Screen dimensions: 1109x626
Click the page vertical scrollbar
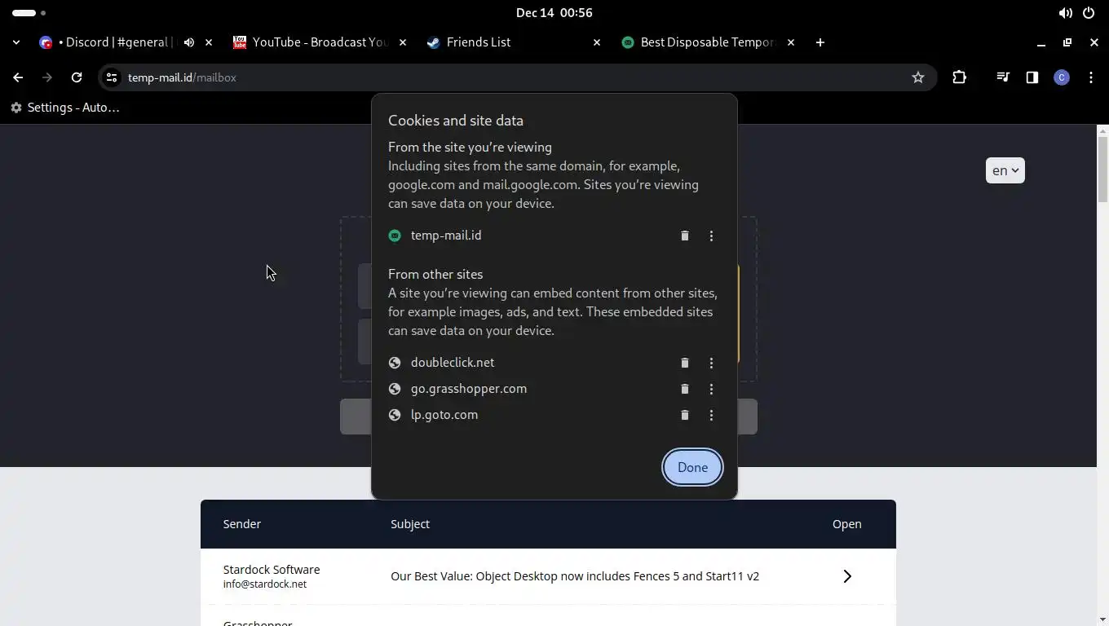(1102, 170)
